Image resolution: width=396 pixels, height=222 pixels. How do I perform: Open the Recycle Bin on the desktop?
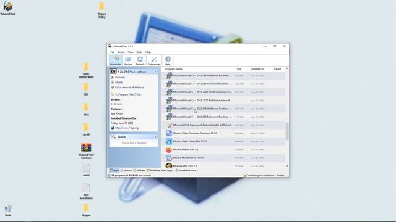(x=8, y=210)
